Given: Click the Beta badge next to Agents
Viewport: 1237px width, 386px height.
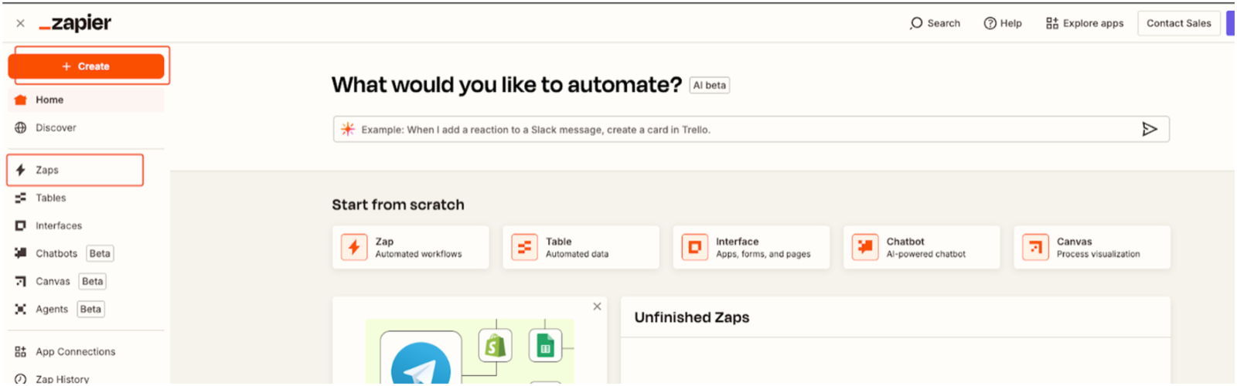Looking at the screenshot, I should [x=90, y=309].
